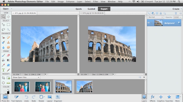Select the Pencil tool
183x102 pixels.
pos(8,70)
